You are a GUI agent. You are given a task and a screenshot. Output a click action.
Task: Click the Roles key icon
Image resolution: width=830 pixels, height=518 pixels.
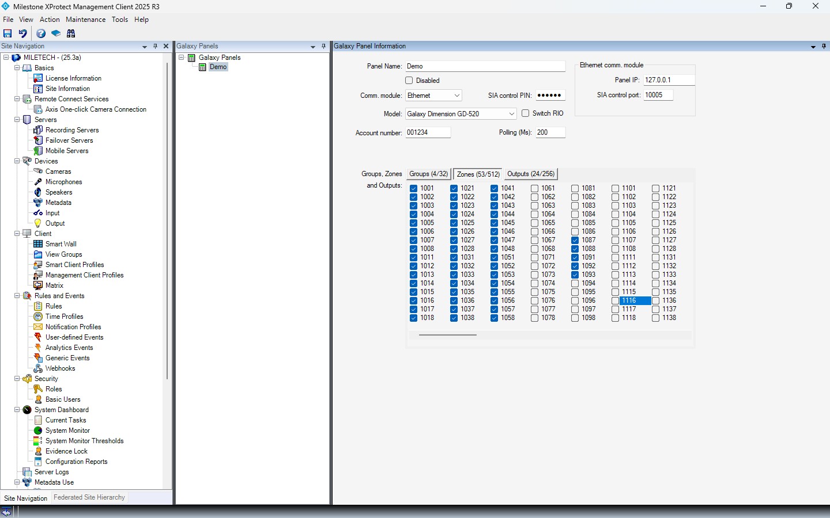tap(38, 389)
